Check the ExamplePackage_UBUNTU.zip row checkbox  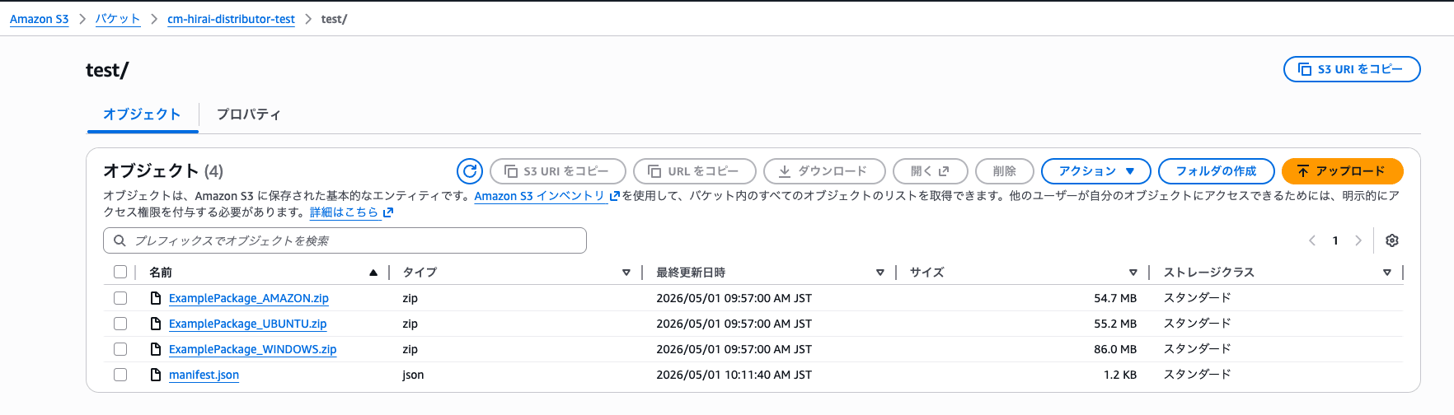tap(120, 324)
